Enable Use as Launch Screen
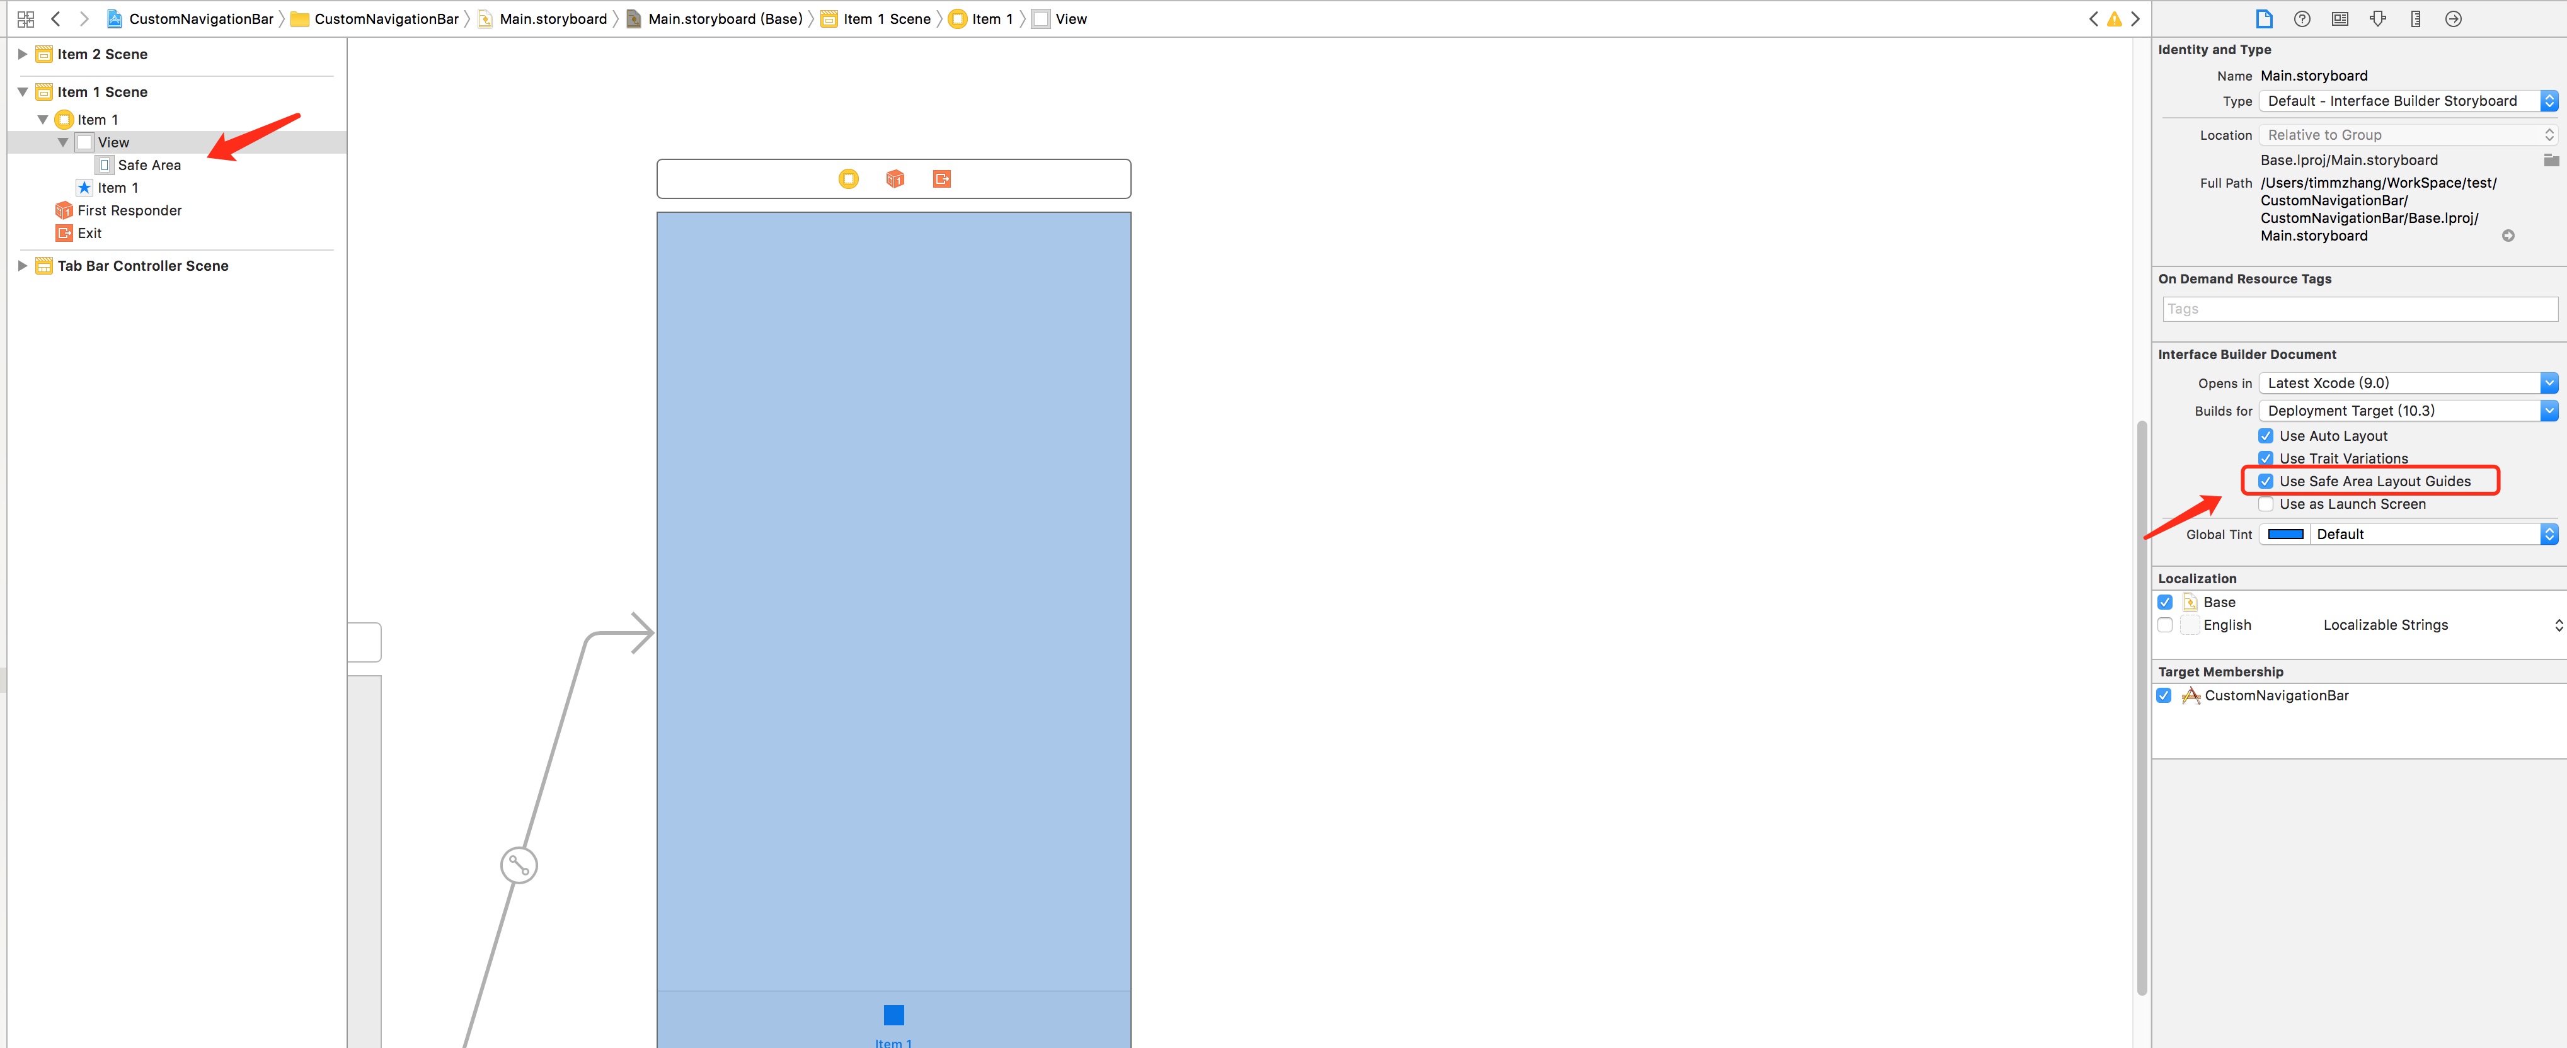 click(2266, 504)
